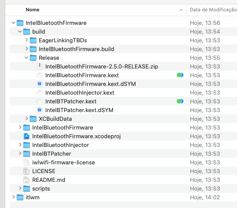The image size is (237, 208).
Task: Click the LICENSE file icon
Action: [27, 171]
